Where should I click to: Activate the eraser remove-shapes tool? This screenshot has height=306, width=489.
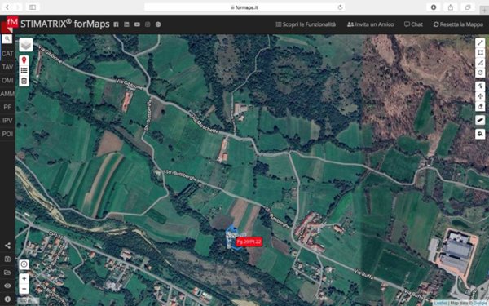(x=480, y=106)
